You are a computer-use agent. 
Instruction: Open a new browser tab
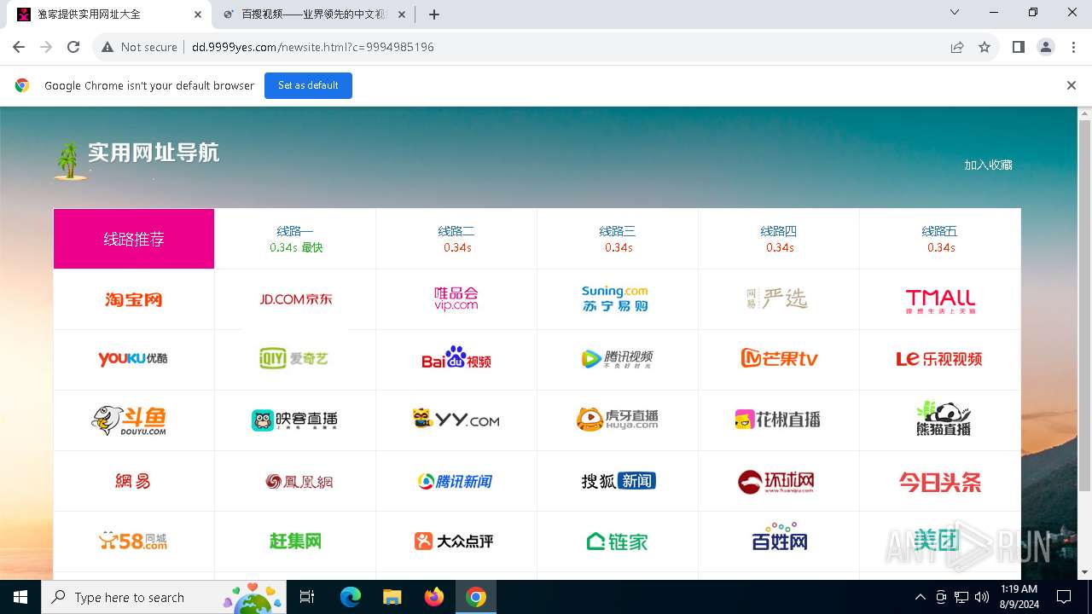434,14
